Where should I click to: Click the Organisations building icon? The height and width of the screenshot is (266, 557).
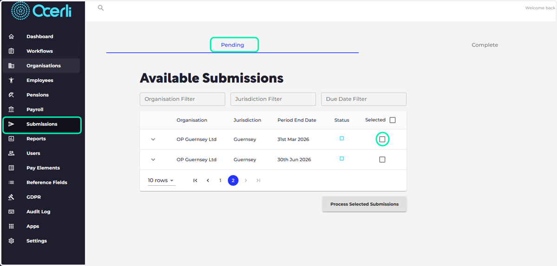pyautogui.click(x=12, y=66)
